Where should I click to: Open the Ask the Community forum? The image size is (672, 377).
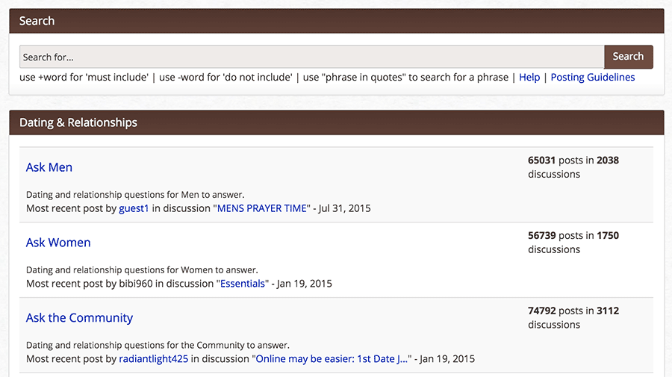pos(79,318)
